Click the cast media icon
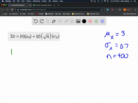 [120, 10]
